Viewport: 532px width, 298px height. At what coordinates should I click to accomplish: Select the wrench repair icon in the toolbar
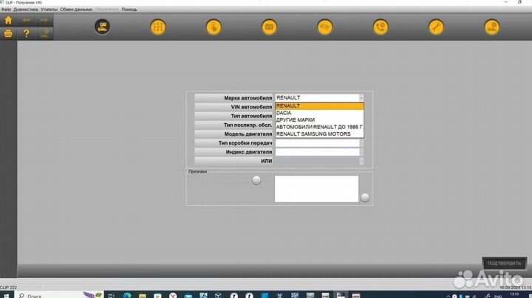[436, 27]
